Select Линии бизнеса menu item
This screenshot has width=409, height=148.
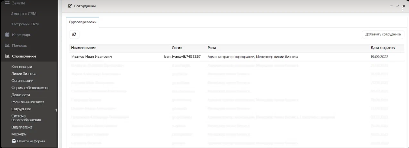(23, 74)
